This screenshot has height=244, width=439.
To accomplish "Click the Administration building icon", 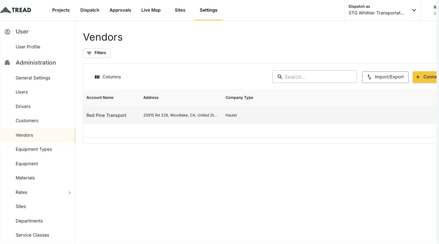I will click(x=7, y=63).
